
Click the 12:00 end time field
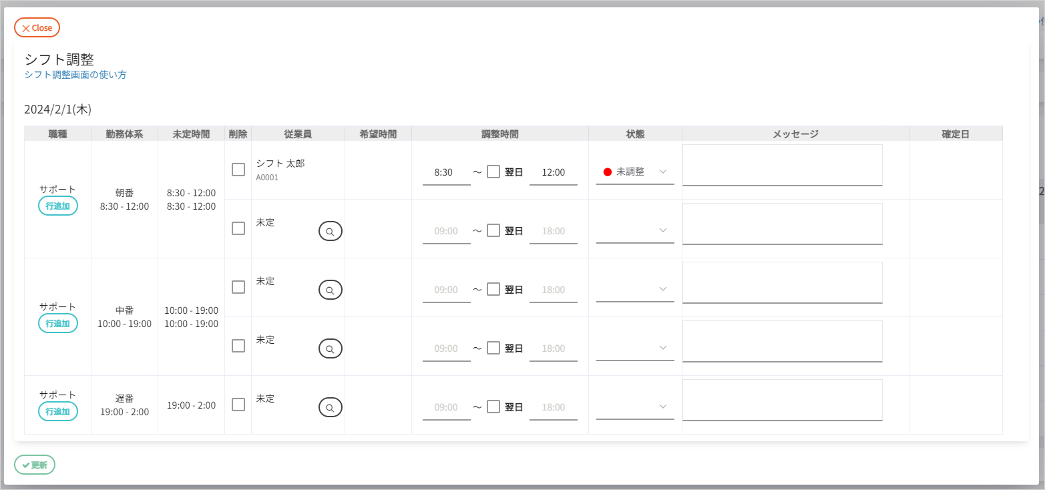pyautogui.click(x=553, y=172)
